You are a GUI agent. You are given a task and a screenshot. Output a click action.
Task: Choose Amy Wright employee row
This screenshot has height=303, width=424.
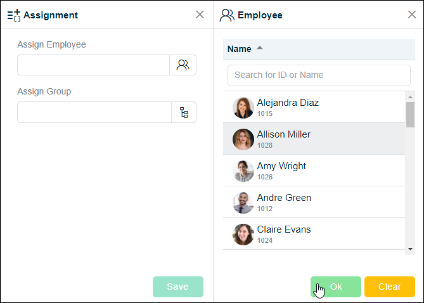point(314,171)
